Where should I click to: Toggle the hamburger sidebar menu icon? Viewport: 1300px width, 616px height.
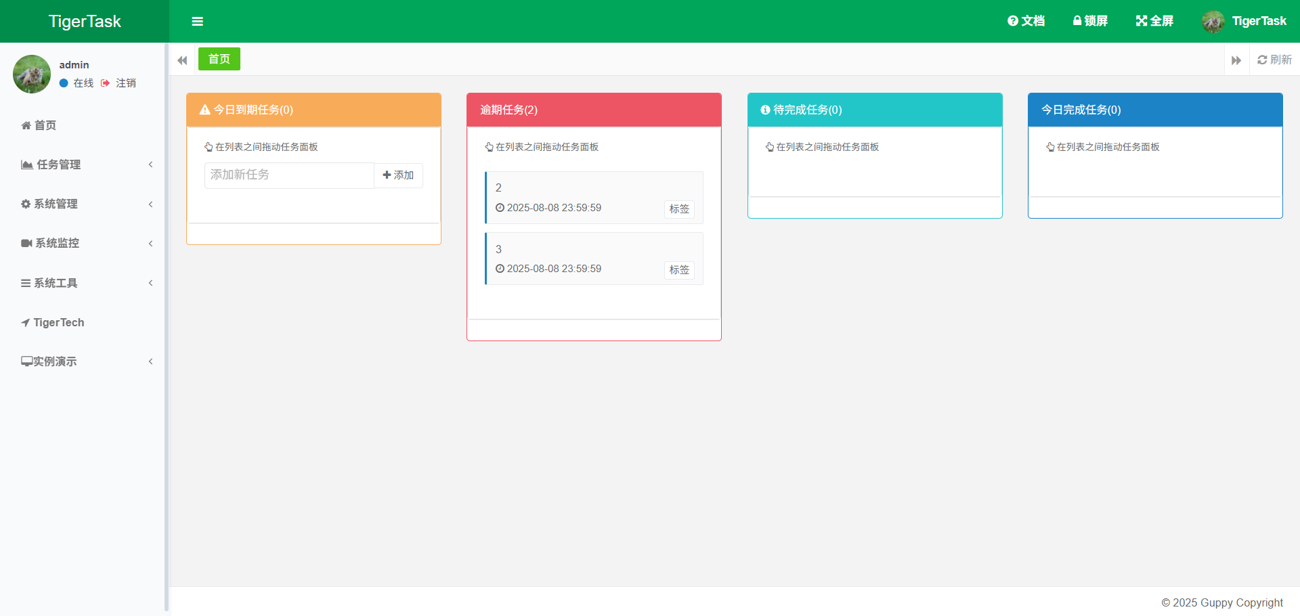coord(197,22)
